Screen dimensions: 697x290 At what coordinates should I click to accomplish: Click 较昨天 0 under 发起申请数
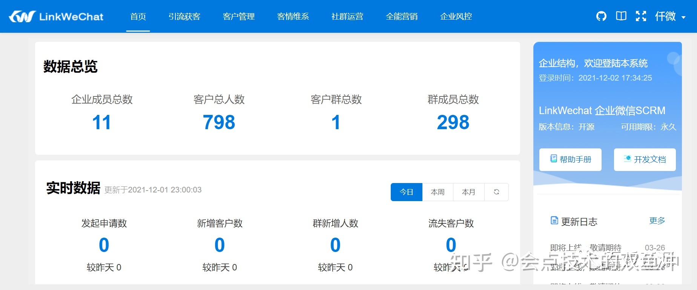pyautogui.click(x=104, y=267)
